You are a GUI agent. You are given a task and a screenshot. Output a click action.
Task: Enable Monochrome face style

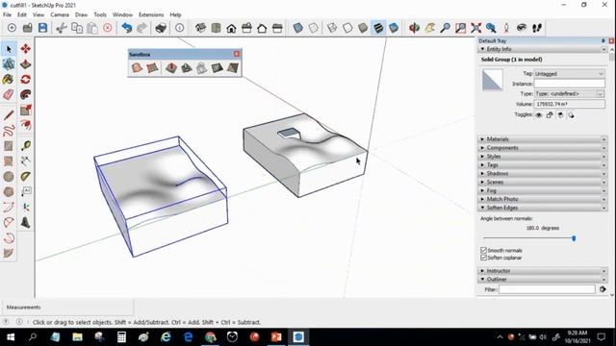[x=394, y=28]
